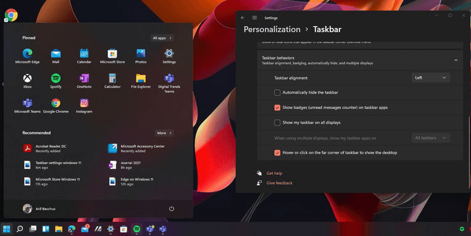
Task: Open Microsoft Store from the taskbar
Action: [123, 229]
